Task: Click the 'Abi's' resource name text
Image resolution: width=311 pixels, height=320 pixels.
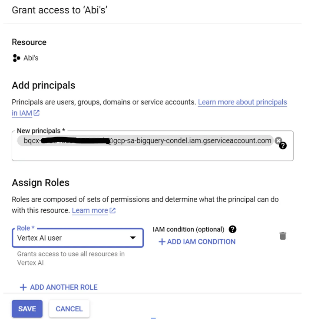Action: pos(31,58)
